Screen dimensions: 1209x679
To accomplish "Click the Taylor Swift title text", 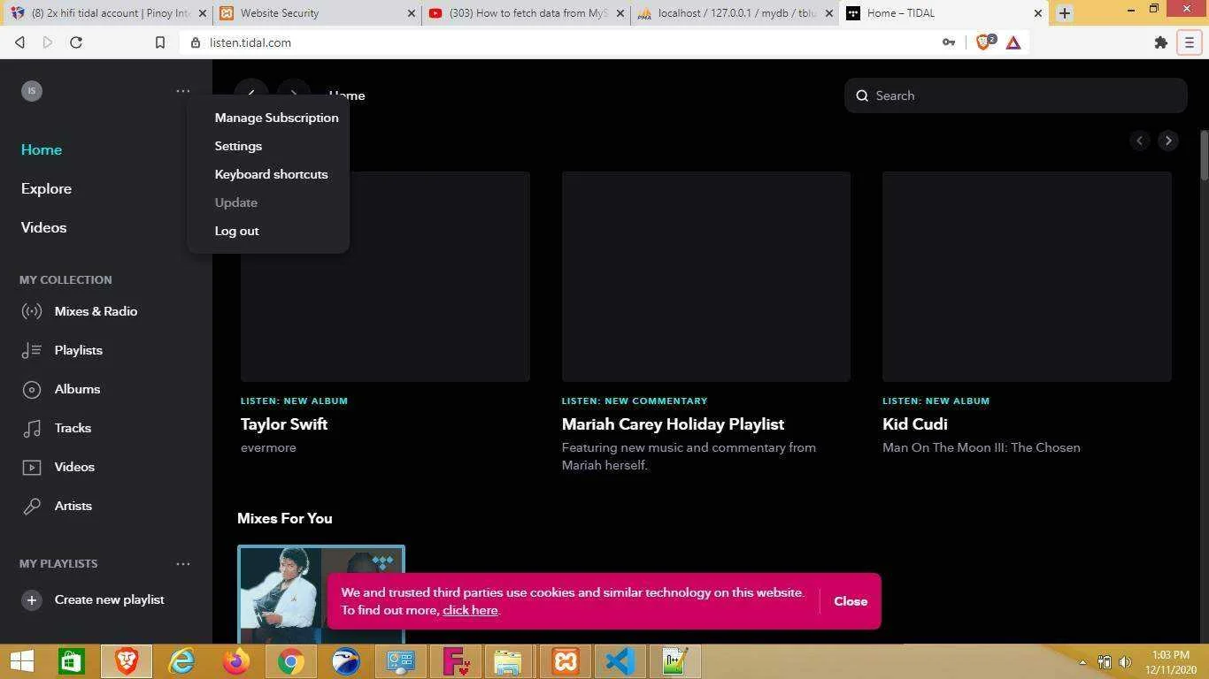I will [x=284, y=424].
